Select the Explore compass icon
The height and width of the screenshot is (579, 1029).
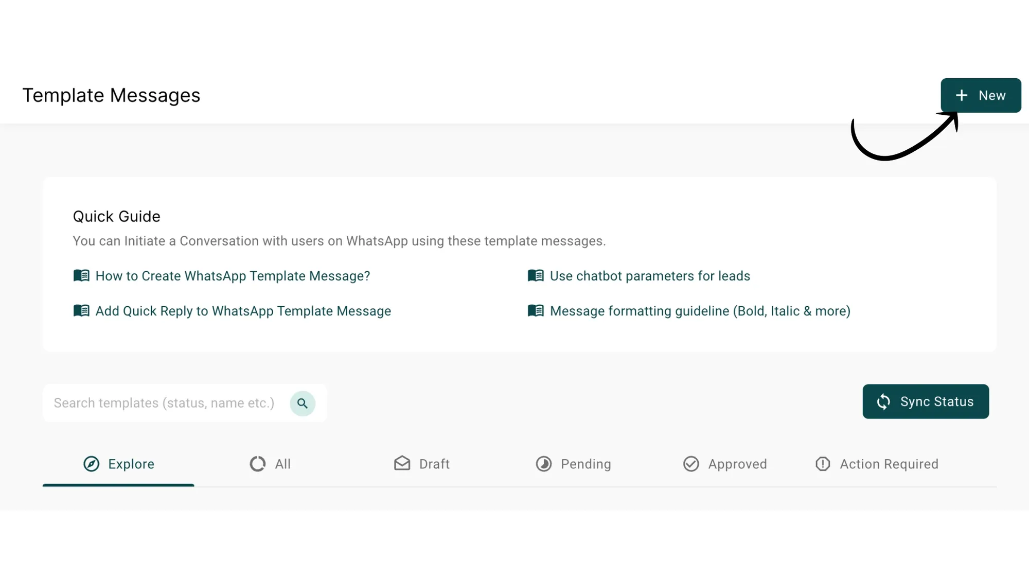tap(91, 464)
